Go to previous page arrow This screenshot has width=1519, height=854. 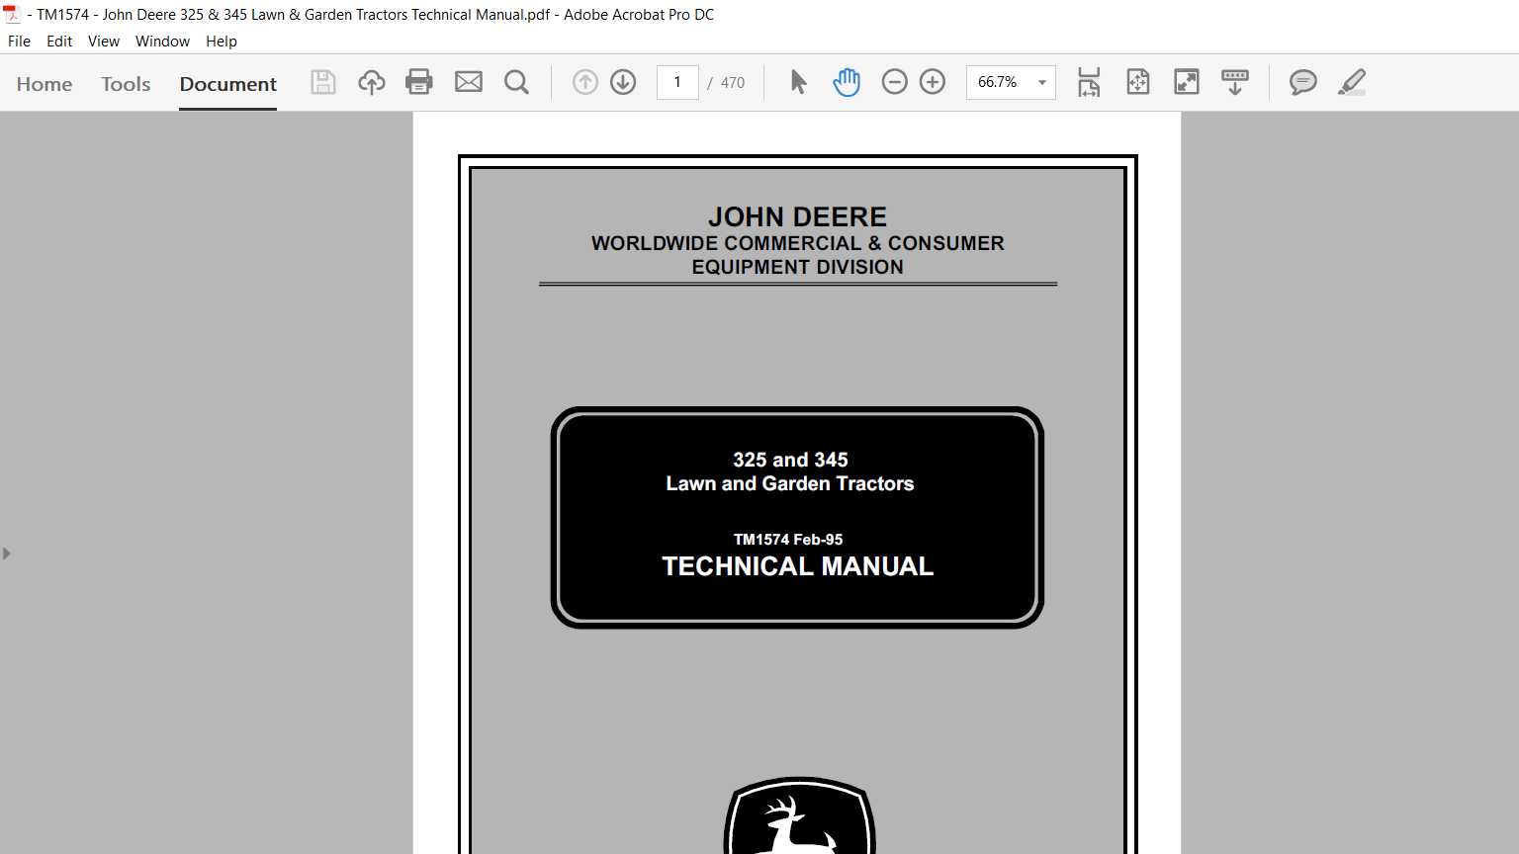[x=585, y=82]
